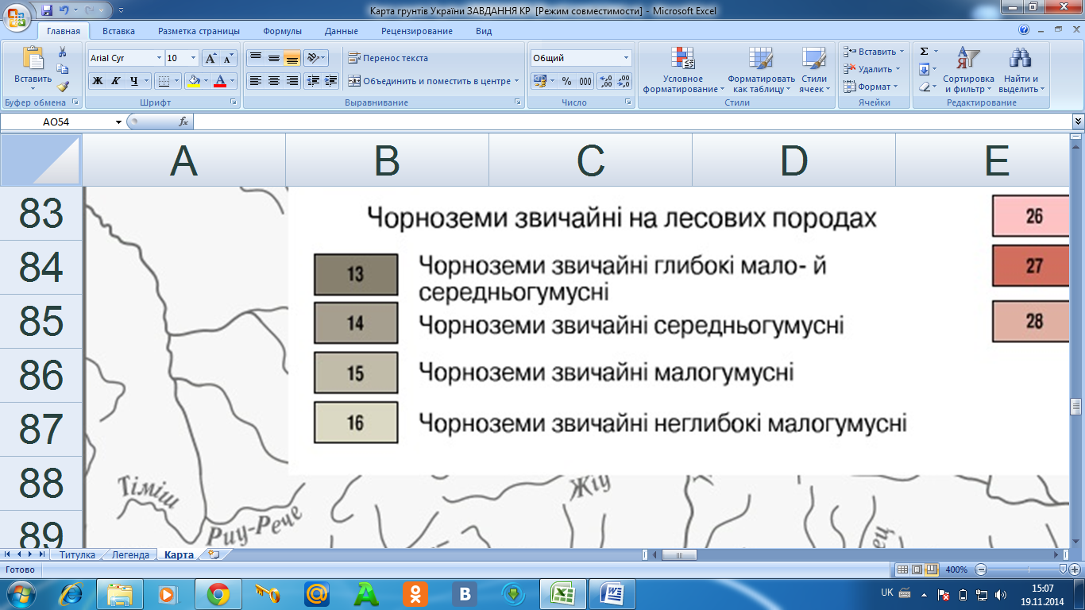Apply the accounting number format
1085x610 pixels.
pos(540,81)
